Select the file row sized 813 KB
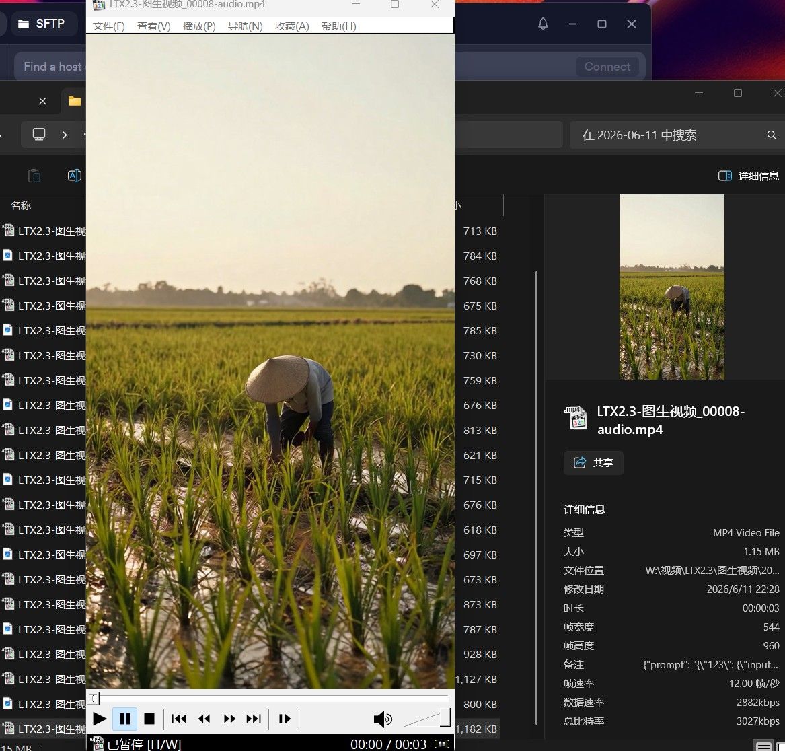This screenshot has width=785, height=751. (x=250, y=430)
